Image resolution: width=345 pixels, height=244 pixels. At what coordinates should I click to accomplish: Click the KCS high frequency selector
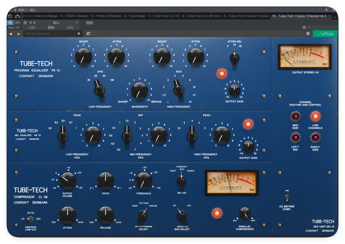click(x=179, y=89)
